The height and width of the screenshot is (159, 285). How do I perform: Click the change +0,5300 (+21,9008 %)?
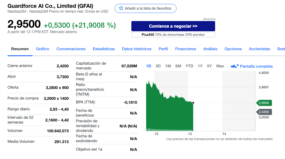point(80,25)
